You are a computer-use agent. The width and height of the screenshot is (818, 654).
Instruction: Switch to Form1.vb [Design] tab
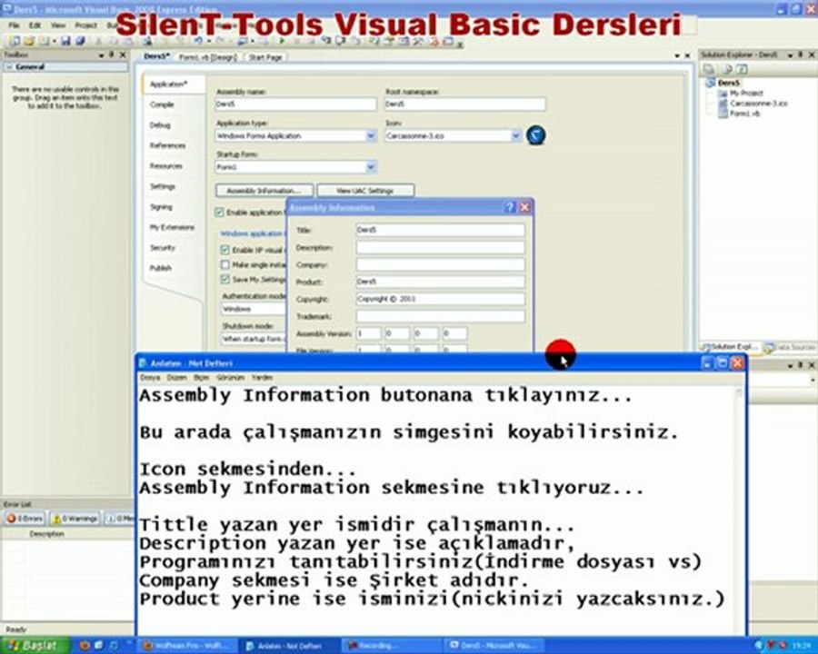tap(207, 57)
